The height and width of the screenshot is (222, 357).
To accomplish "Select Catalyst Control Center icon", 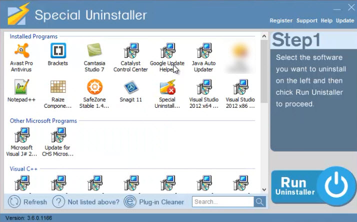I will coord(131,50).
